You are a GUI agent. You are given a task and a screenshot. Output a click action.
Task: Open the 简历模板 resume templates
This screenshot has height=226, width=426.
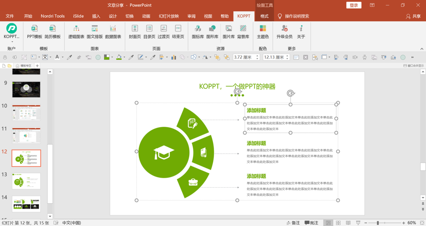(53, 32)
